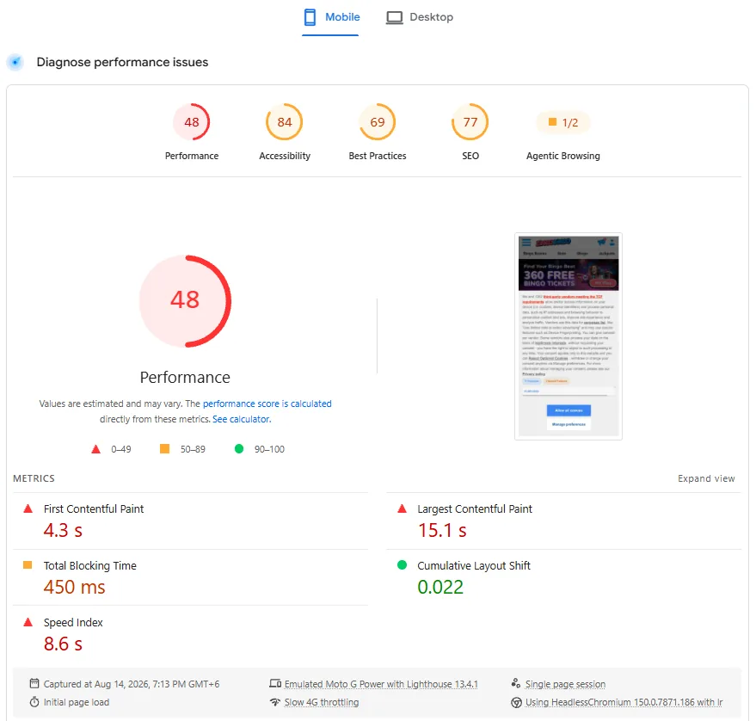Select the Best Practices score gauge 69

point(378,122)
